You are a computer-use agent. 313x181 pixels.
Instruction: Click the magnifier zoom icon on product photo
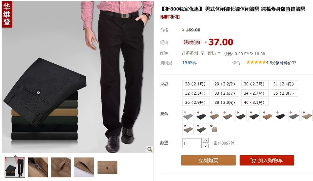point(150,149)
